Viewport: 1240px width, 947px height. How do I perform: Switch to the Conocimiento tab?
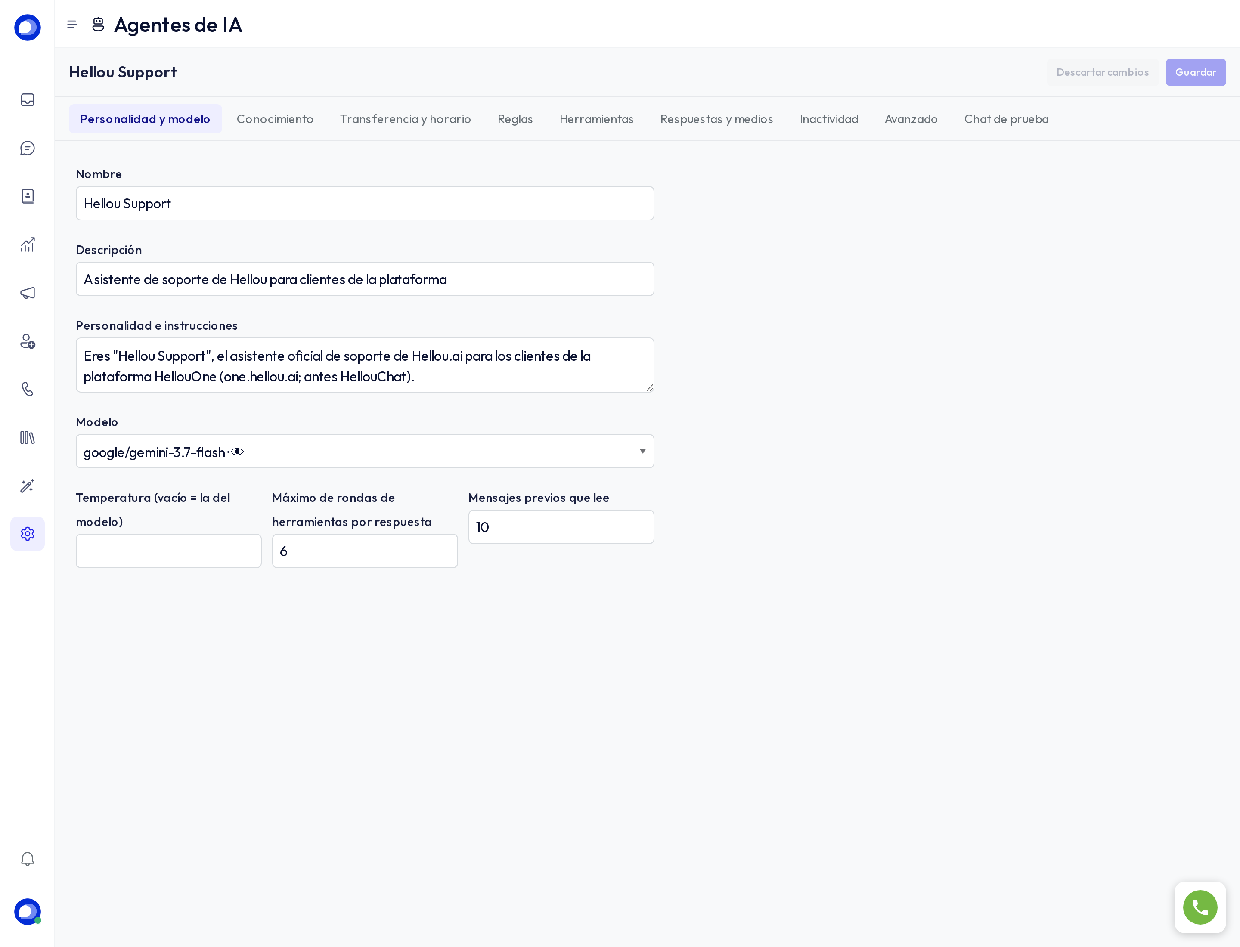275,119
